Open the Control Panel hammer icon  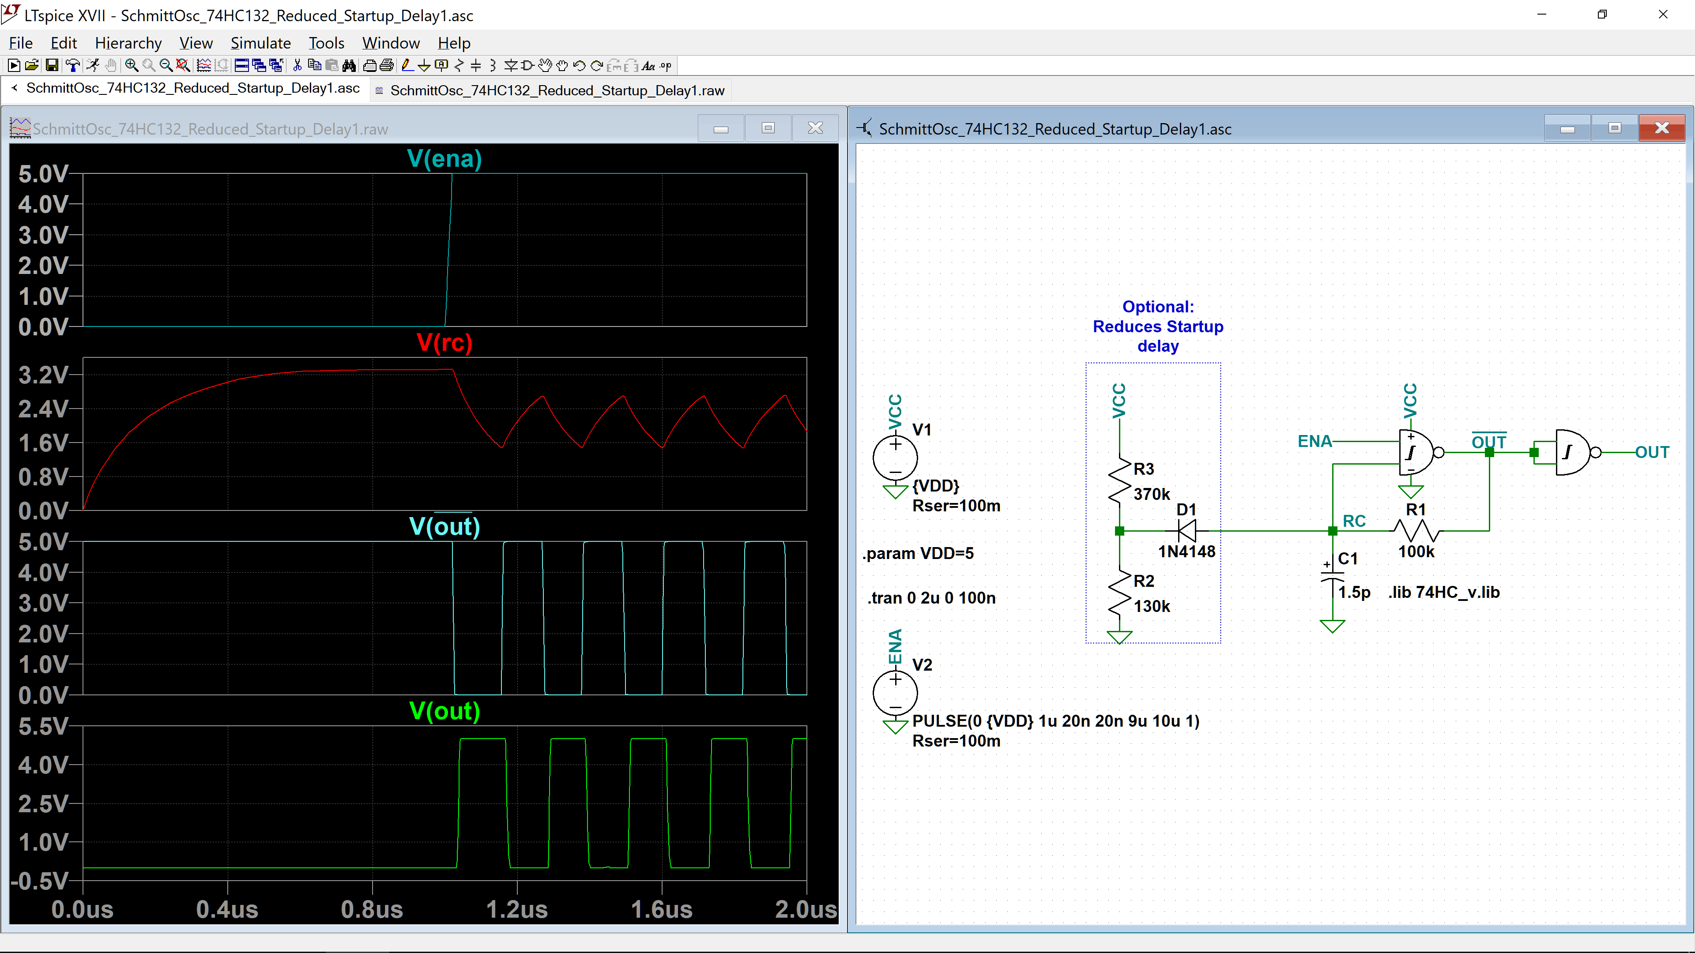(73, 66)
